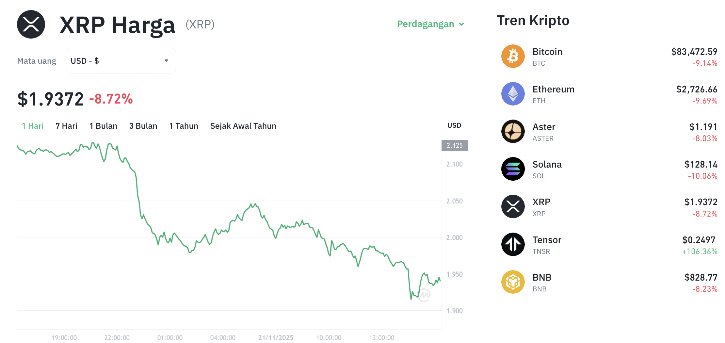This screenshot has width=725, height=343.
Task: Switch to the 7 Hari chart tab
Action: point(66,126)
